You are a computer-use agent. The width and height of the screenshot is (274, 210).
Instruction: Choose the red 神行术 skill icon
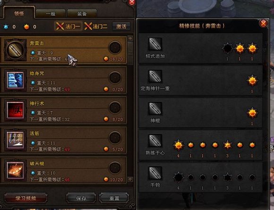(x=15, y=110)
